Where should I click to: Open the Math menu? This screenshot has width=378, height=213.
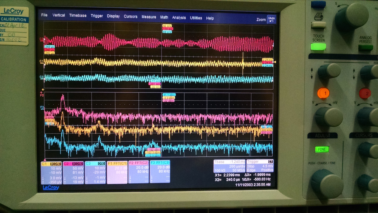pos(164,17)
